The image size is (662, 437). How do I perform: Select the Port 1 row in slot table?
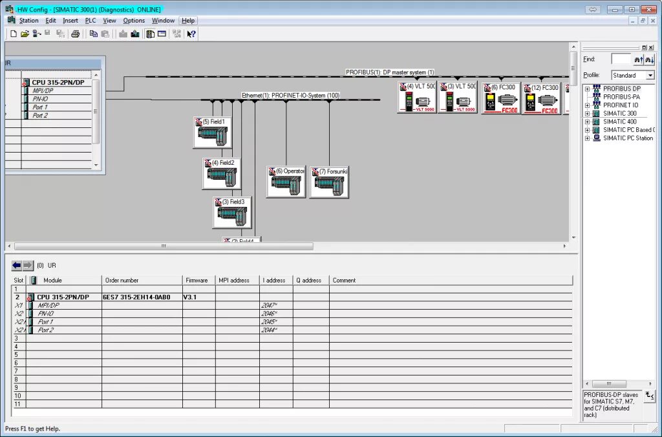[x=292, y=322]
